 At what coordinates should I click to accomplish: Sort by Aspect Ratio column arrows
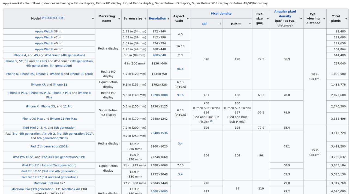point(188,19)
